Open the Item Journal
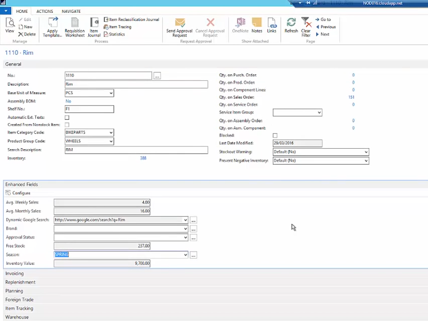Viewport: 428px width, 321px height. coord(94,27)
